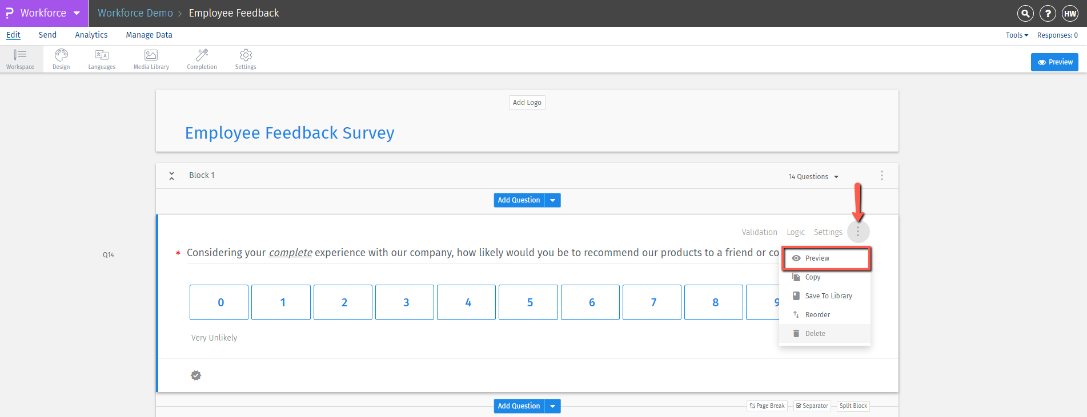Click the verified badge icon under question
This screenshot has width=1087, height=417.
click(x=196, y=375)
